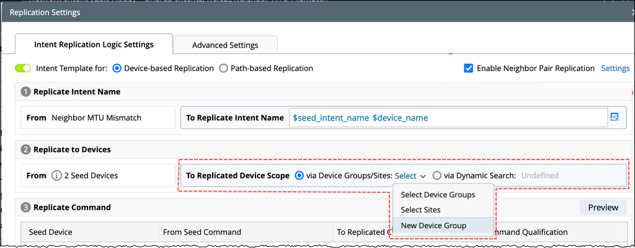The image size is (635, 248).
Task: Open the Neighbor Pair Settings link
Action: click(x=615, y=68)
